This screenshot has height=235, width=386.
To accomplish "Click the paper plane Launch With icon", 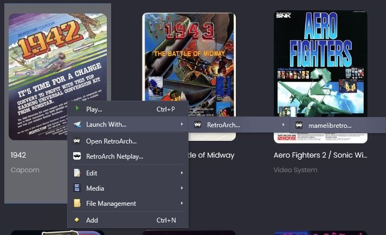I will 78,125.
